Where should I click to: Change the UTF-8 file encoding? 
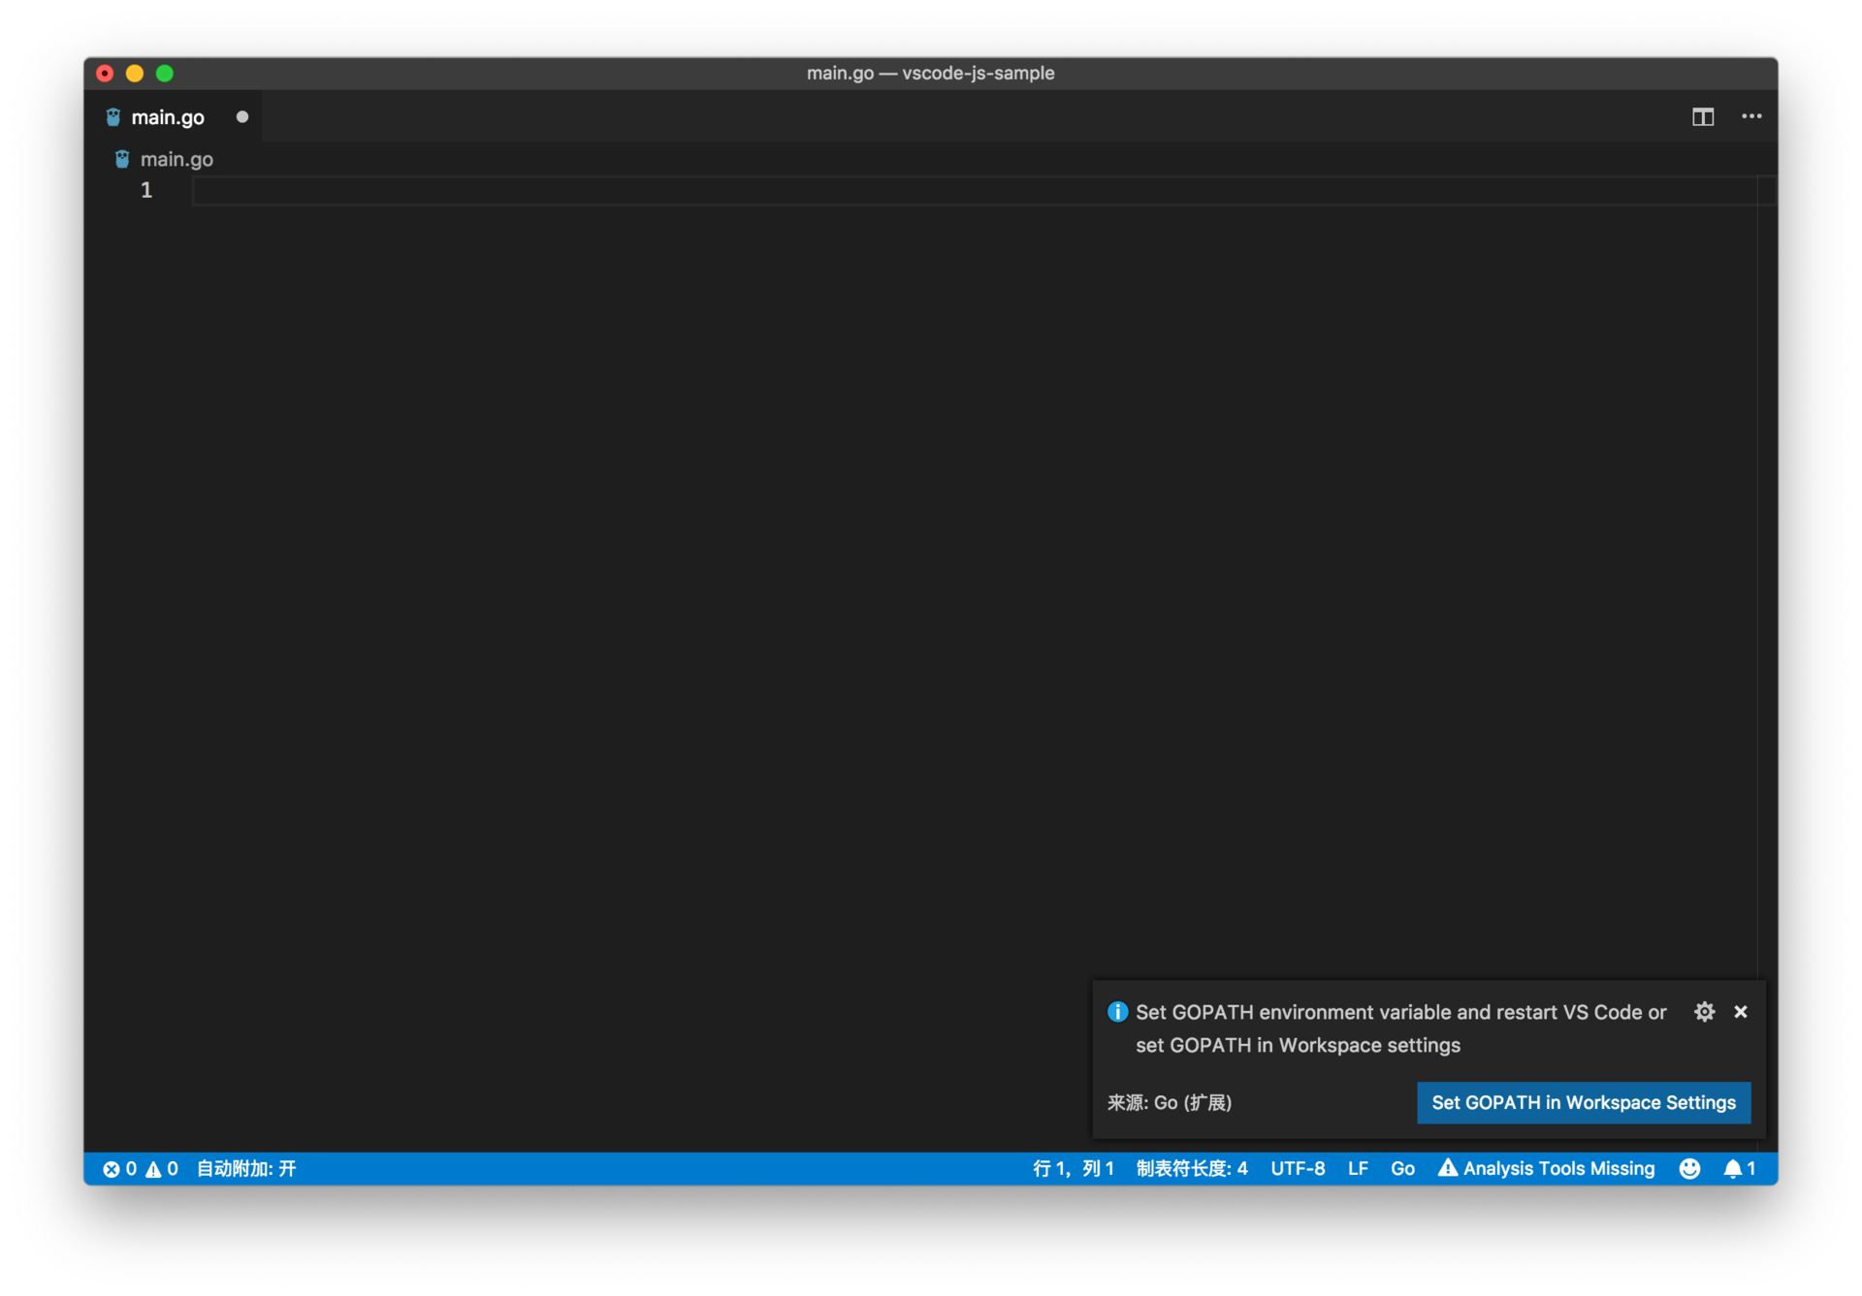(1298, 1169)
